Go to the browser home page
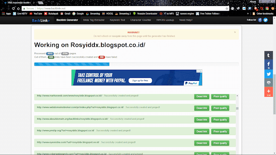276x155 pixels. tap(18, 9)
